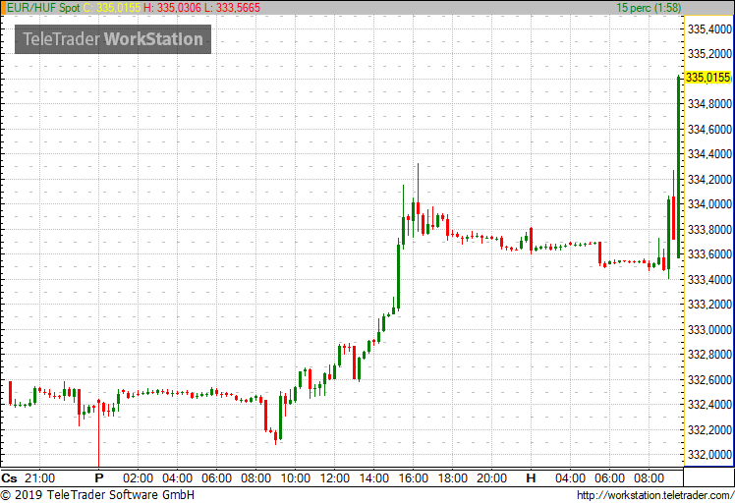Click the 334,6000 price axis label
The width and height of the screenshot is (735, 504).
pyautogui.click(x=709, y=129)
